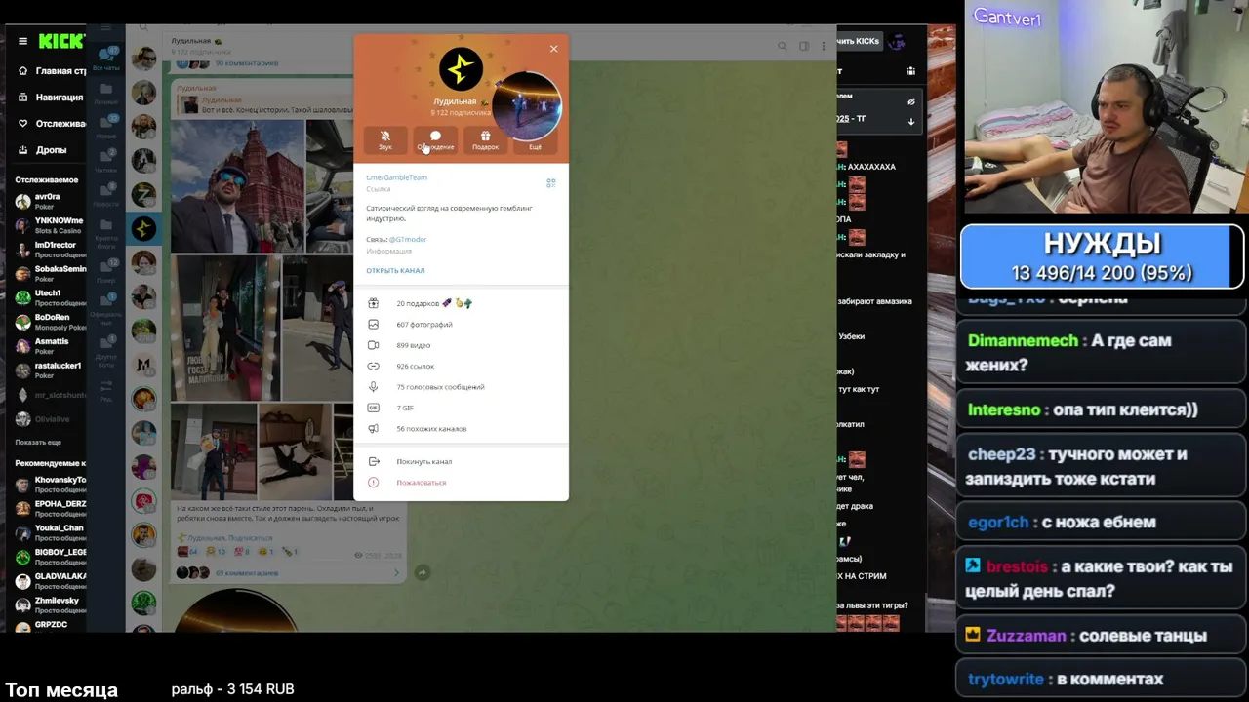The image size is (1249, 702).
Task: Open Asmattis followed channel
Action: pos(51,346)
